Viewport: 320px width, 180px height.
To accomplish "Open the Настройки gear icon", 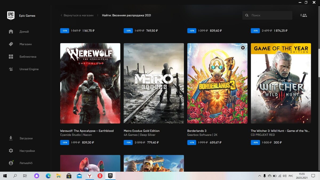I will point(11,151).
